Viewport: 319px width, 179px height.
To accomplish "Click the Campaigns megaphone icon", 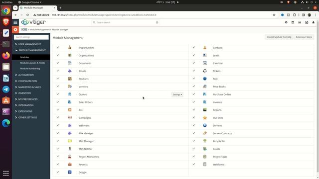I will click(x=70, y=118).
